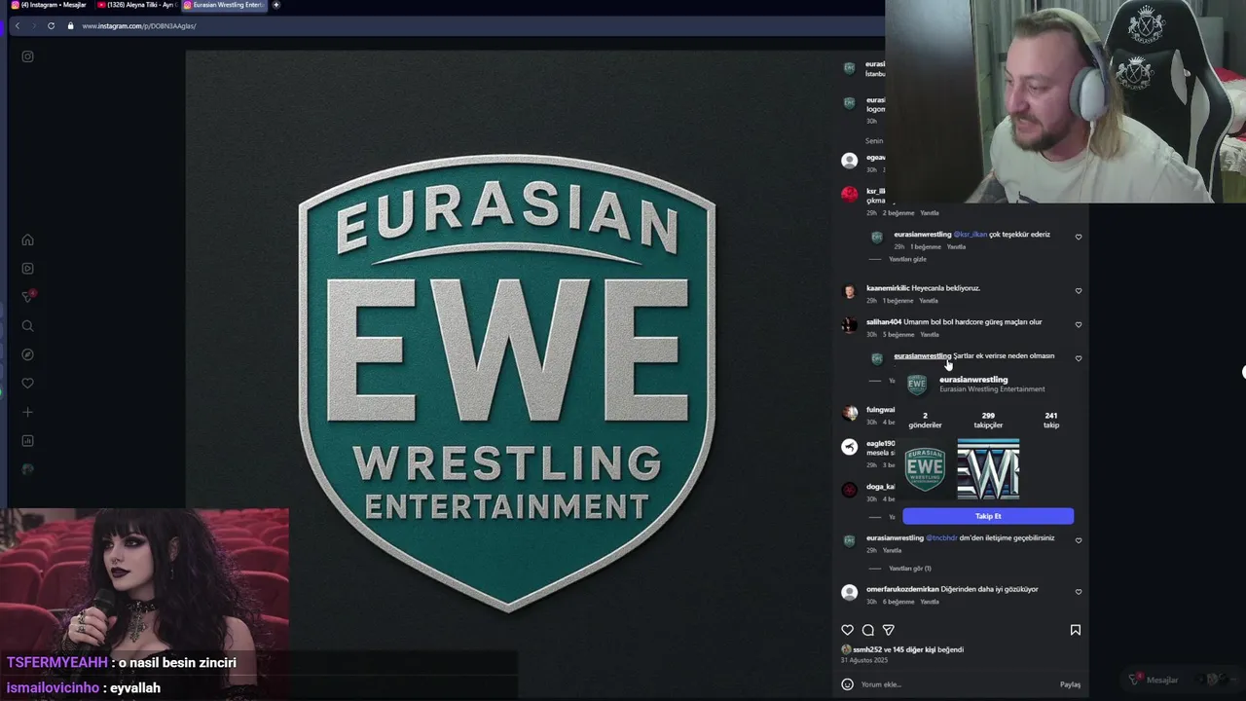Screen dimensions: 1246x701
Task: Click the kaanemirkilic commenter avatar
Action: click(x=850, y=291)
